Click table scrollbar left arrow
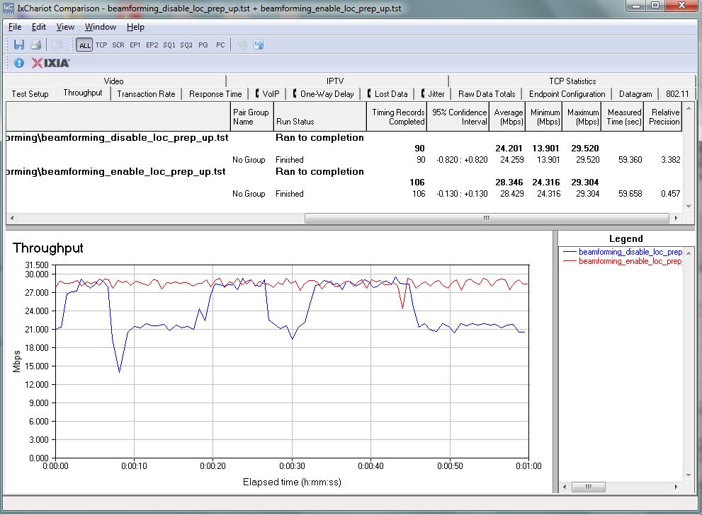This screenshot has width=702, height=515. pos(11,218)
